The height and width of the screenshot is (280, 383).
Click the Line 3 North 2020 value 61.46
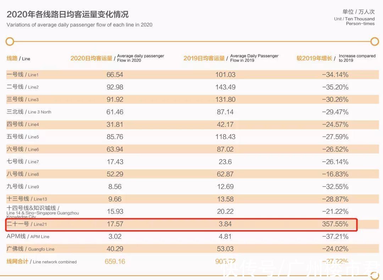click(115, 112)
